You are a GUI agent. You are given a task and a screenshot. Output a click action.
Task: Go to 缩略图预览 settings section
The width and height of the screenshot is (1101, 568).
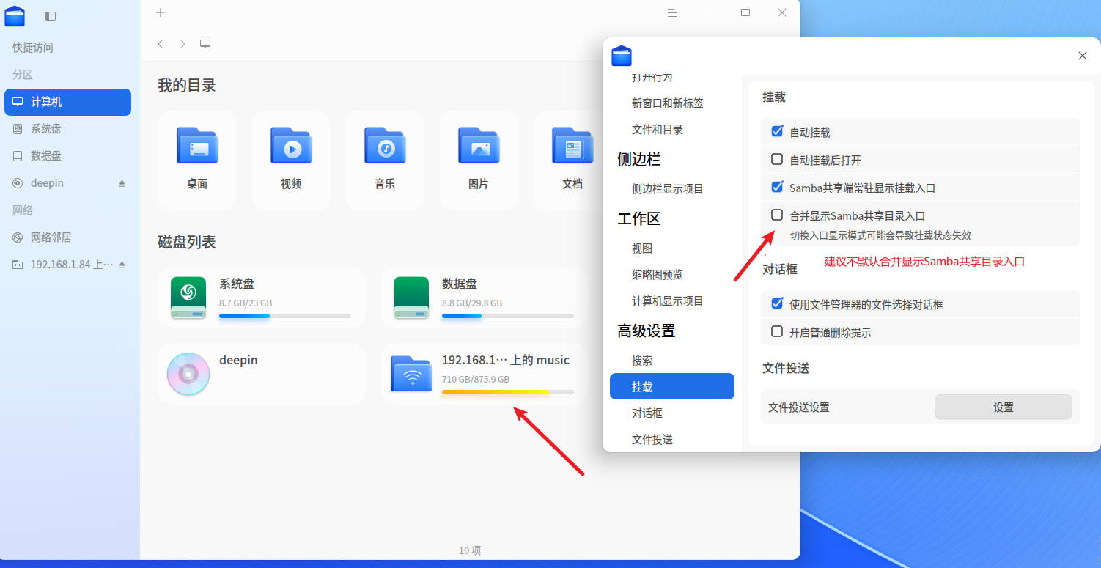(x=658, y=275)
